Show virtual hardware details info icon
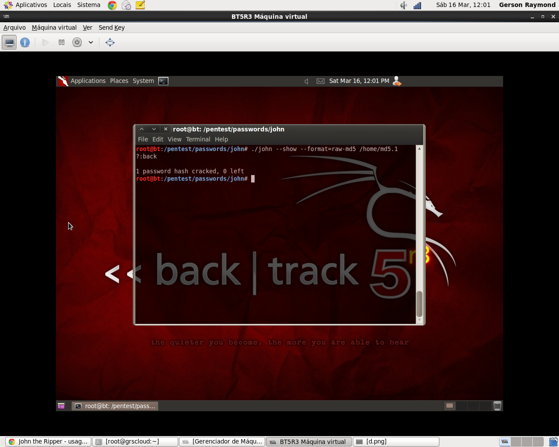Image resolution: width=559 pixels, height=447 pixels. [x=25, y=42]
